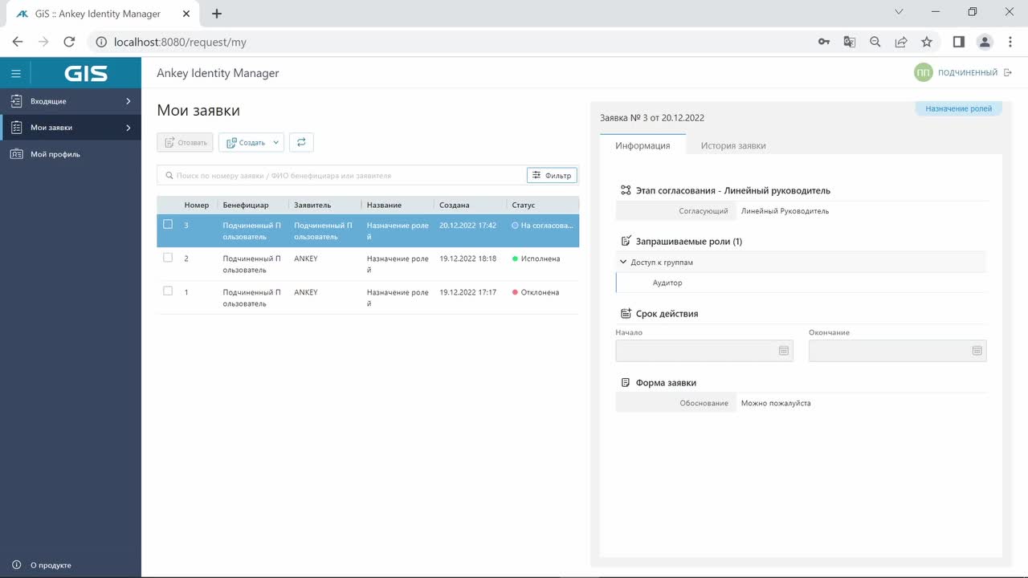
Task: Open the browser tab search dropdown
Action: point(899,12)
